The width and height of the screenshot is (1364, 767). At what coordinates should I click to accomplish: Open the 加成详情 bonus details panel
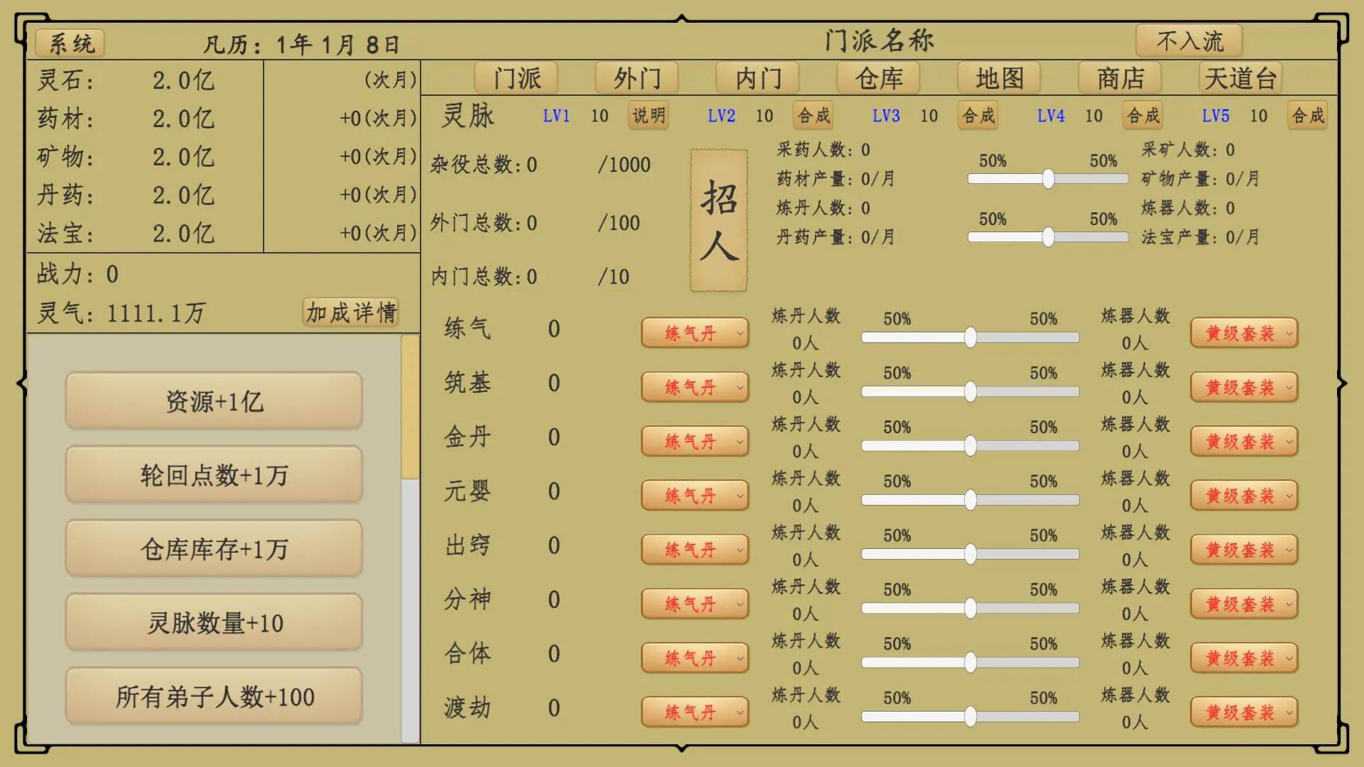pyautogui.click(x=351, y=312)
